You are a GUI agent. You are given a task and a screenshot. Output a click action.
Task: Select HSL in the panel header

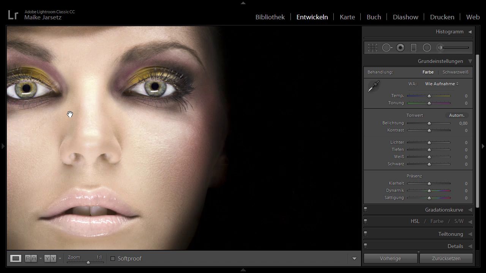[x=415, y=221]
